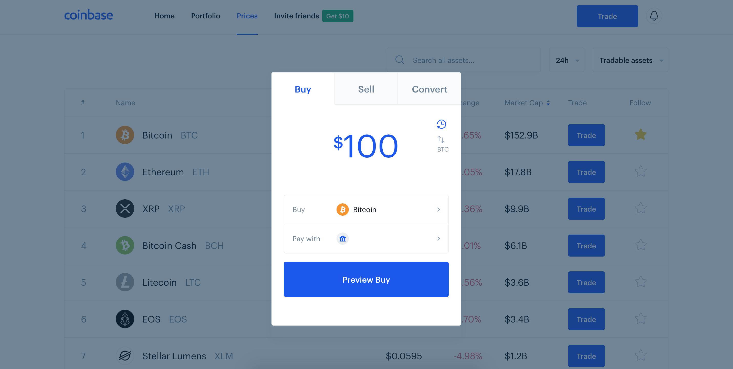The height and width of the screenshot is (369, 733).
Task: Toggle the Bitcoin favorite star
Action: point(641,135)
